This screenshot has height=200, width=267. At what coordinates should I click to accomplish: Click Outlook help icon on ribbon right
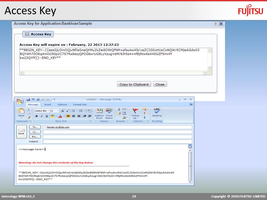pyautogui.click(x=191, y=104)
